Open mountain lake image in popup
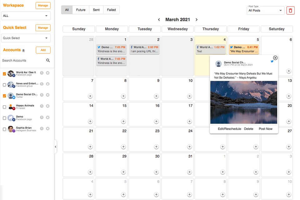Viewport: 300px width, 200px height. (x=243, y=102)
